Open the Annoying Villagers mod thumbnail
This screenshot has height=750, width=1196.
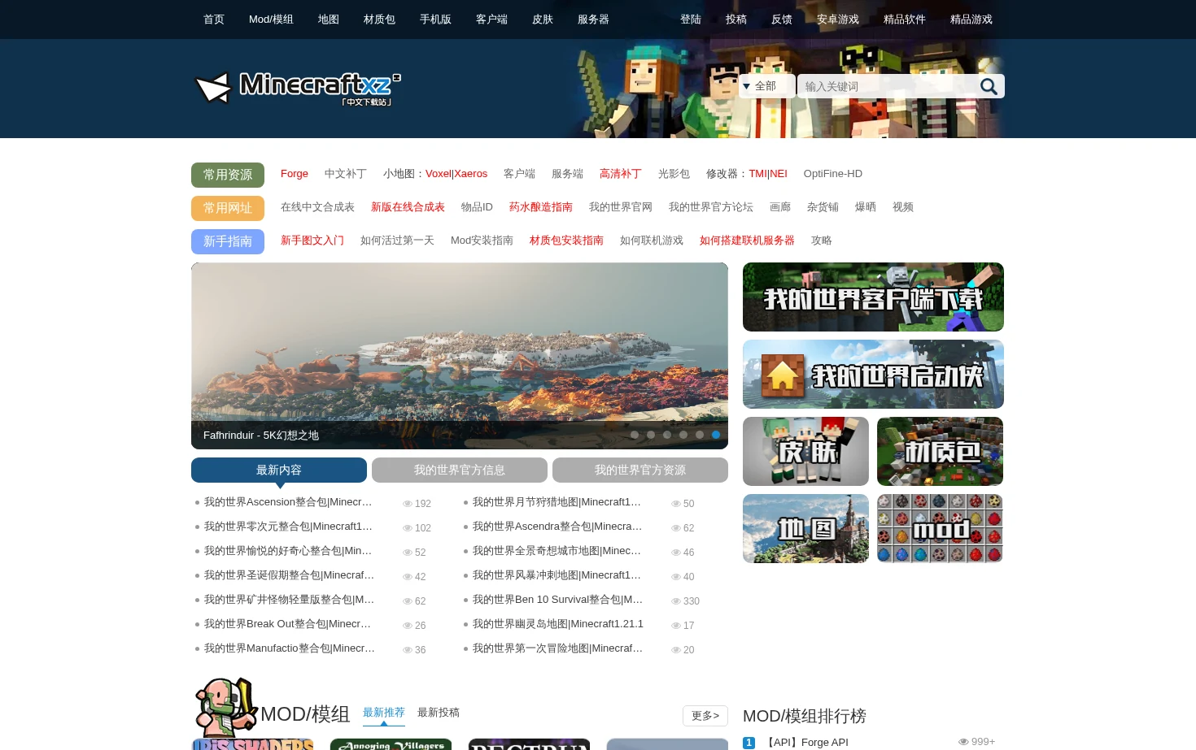click(x=391, y=744)
